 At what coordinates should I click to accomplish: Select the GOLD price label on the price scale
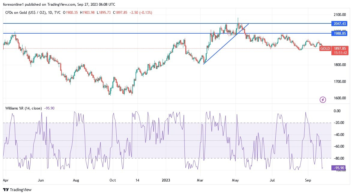[x=325, y=48]
